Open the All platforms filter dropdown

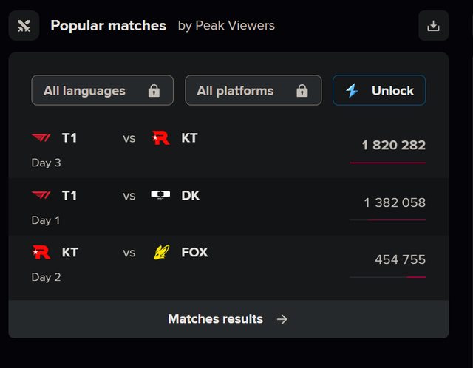253,91
